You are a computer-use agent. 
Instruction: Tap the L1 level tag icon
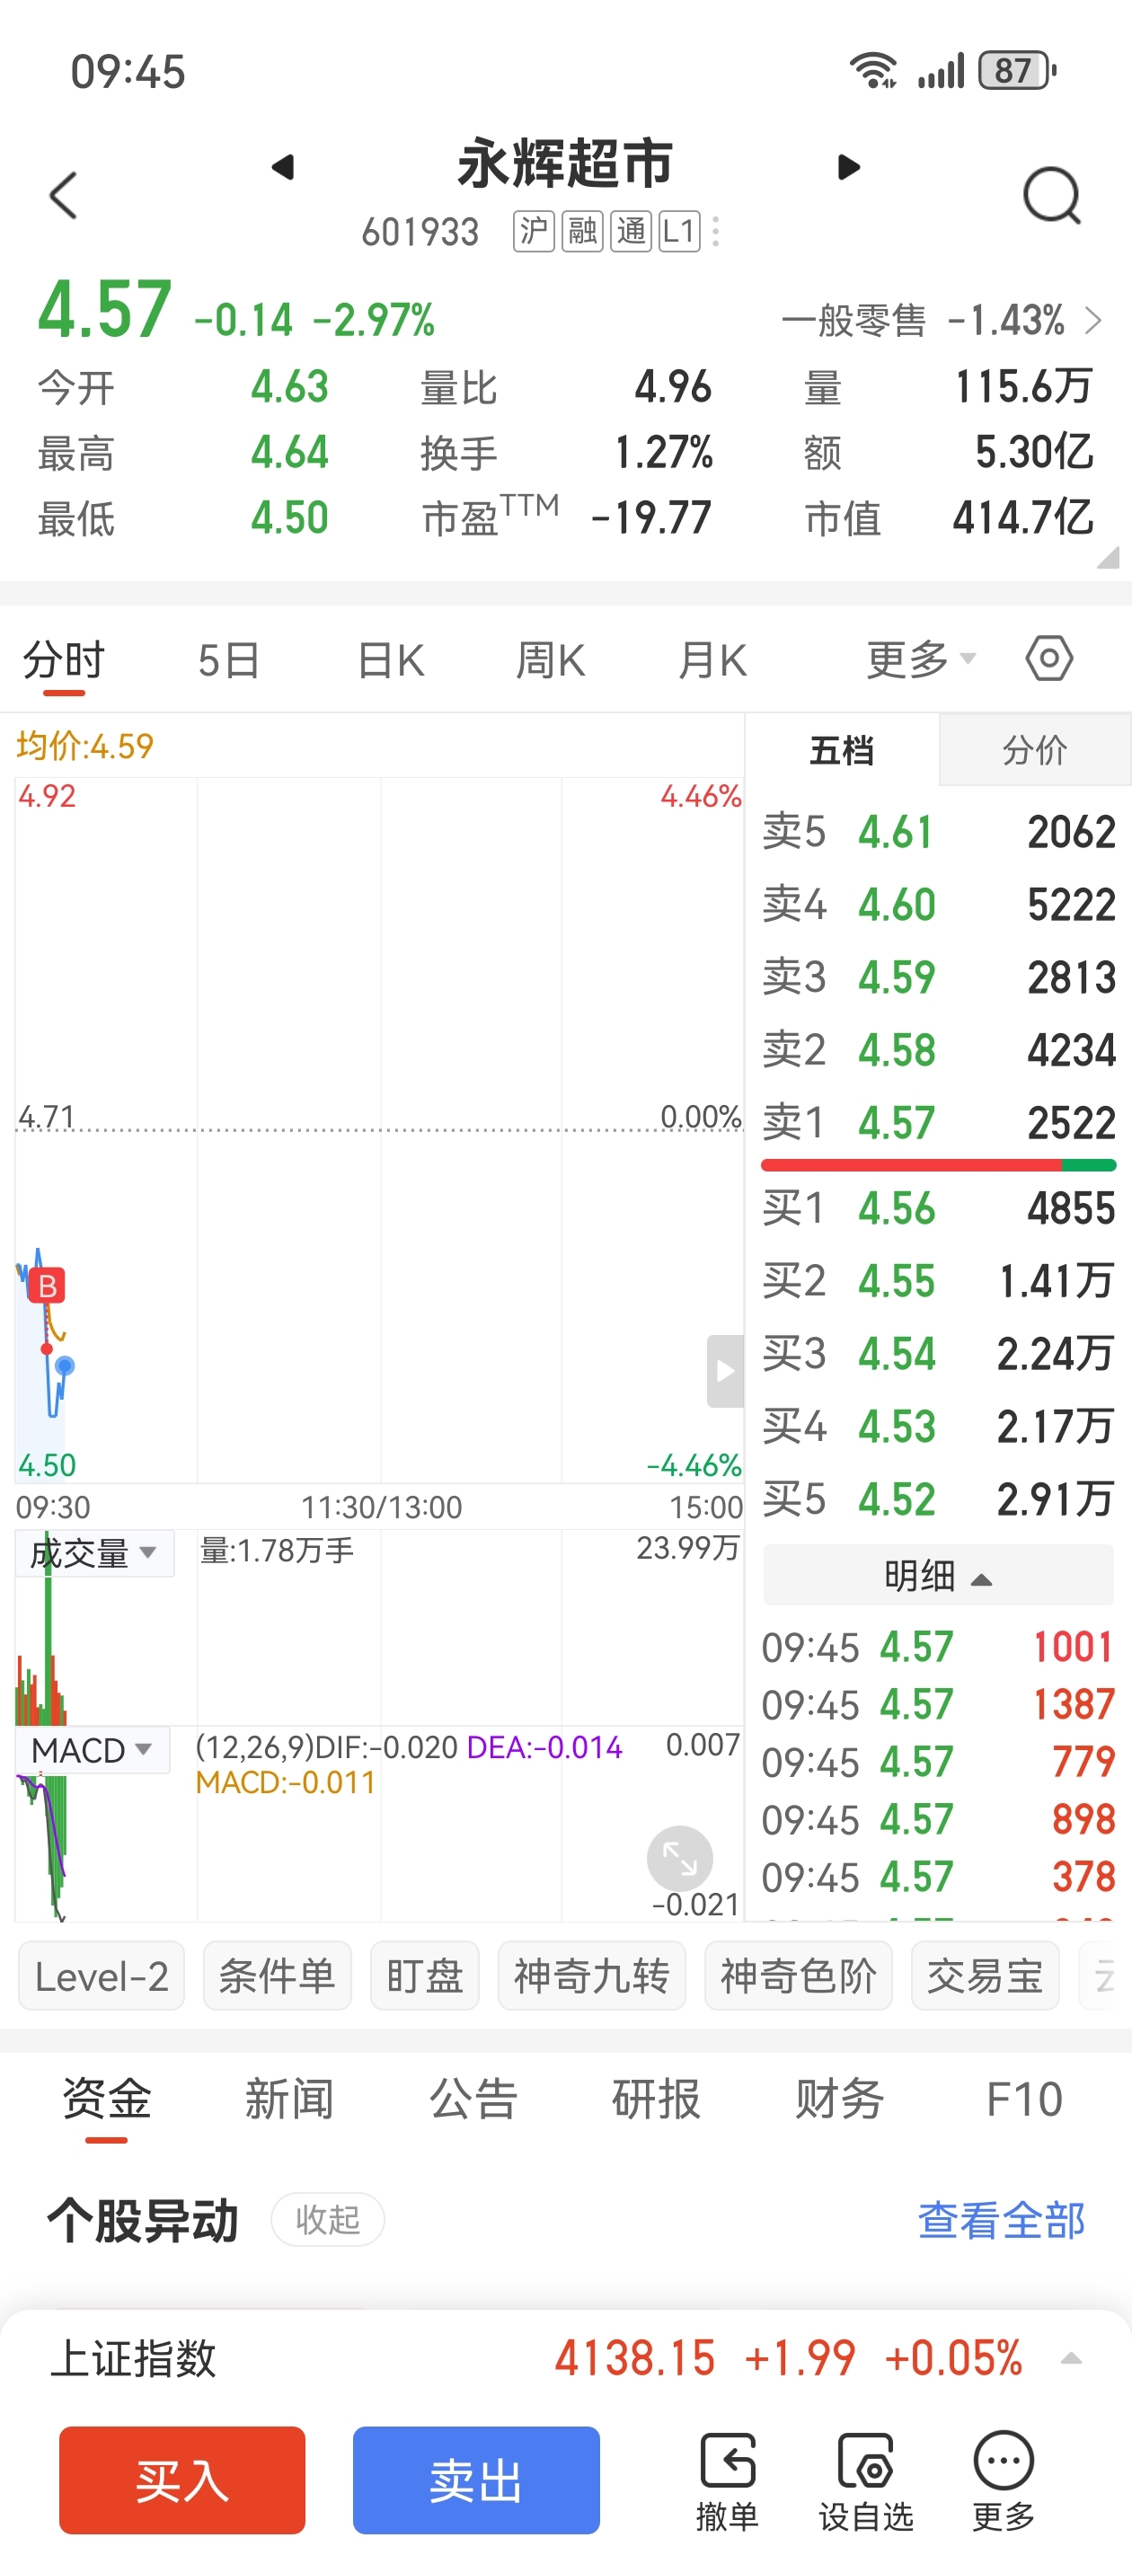(x=679, y=231)
